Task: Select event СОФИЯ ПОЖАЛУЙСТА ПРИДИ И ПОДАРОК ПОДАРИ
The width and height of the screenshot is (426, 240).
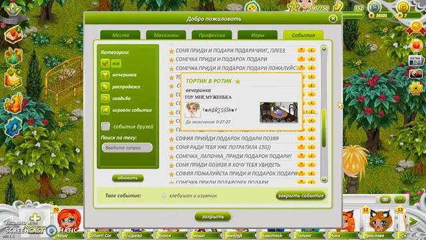Action: pyautogui.click(x=237, y=173)
